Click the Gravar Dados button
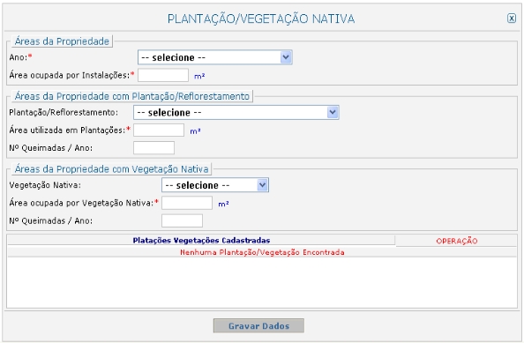The width and height of the screenshot is (524, 343). tap(258, 325)
